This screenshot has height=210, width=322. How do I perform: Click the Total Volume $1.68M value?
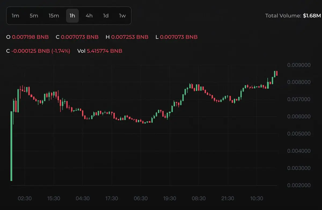pos(312,16)
